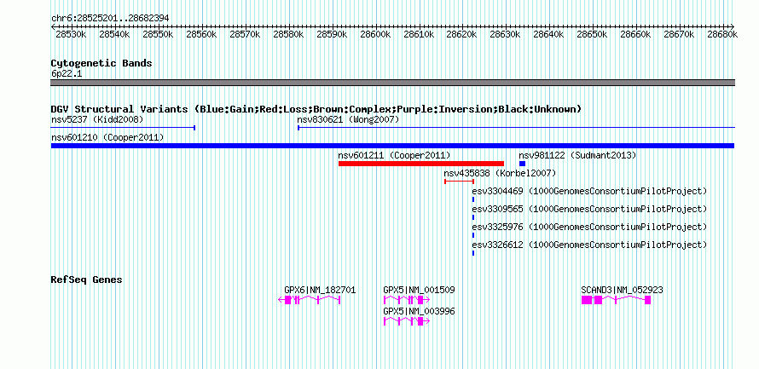Click the 28650k ruler tick label
The height and width of the screenshot is (369, 759).
[x=593, y=34]
